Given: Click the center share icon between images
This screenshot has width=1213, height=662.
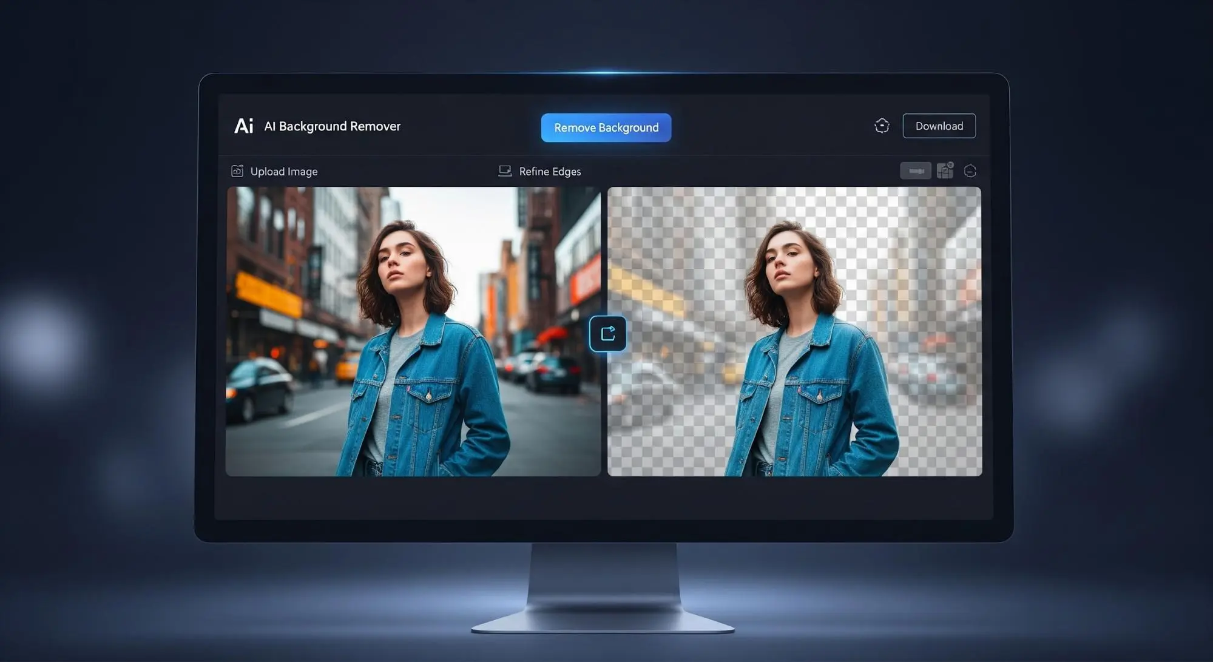Looking at the screenshot, I should 607,333.
